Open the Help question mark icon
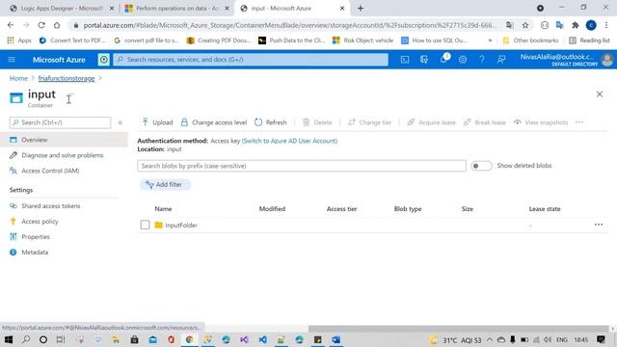617x347 pixels. (482, 60)
